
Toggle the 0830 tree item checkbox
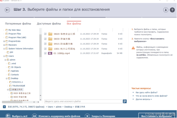(12, 97)
